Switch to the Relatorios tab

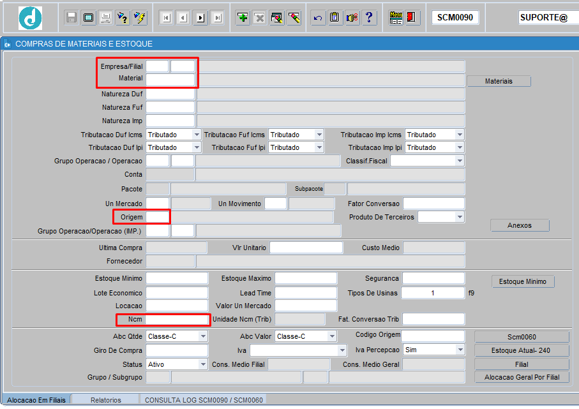[105, 400]
